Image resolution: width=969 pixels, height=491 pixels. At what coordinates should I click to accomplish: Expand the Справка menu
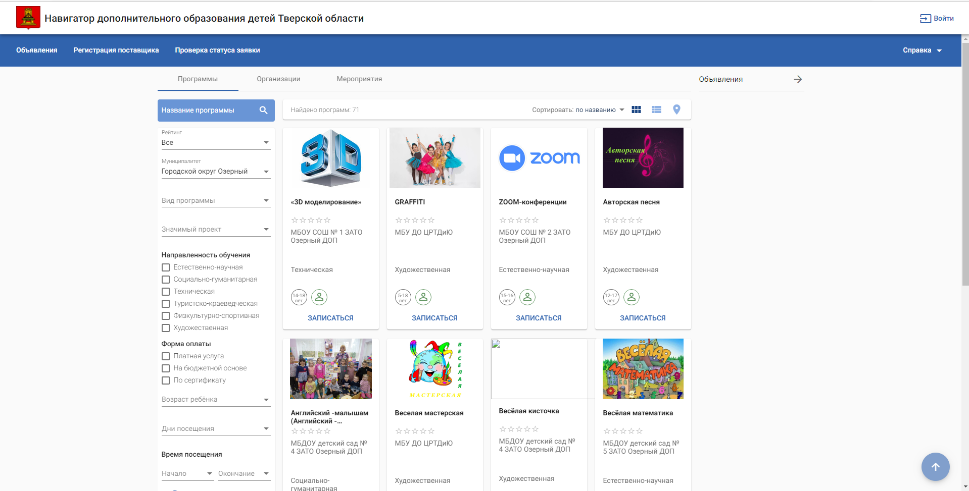tap(922, 50)
